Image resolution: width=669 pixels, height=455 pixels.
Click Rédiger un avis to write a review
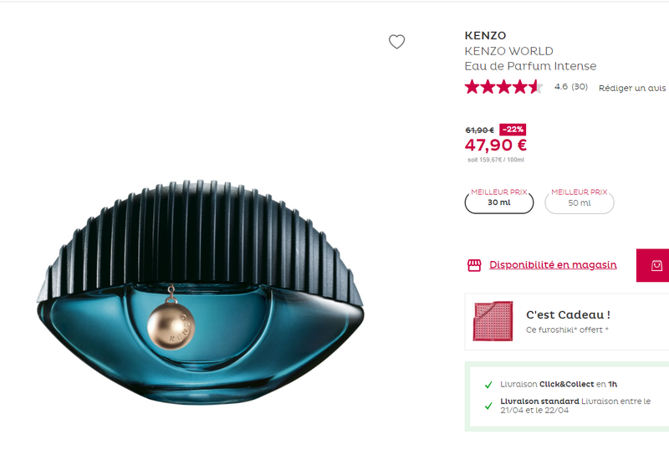coord(632,88)
